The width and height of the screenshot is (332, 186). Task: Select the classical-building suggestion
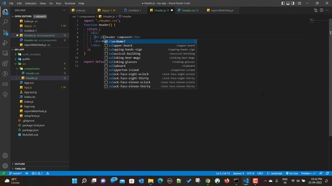pyautogui.click(x=150, y=54)
